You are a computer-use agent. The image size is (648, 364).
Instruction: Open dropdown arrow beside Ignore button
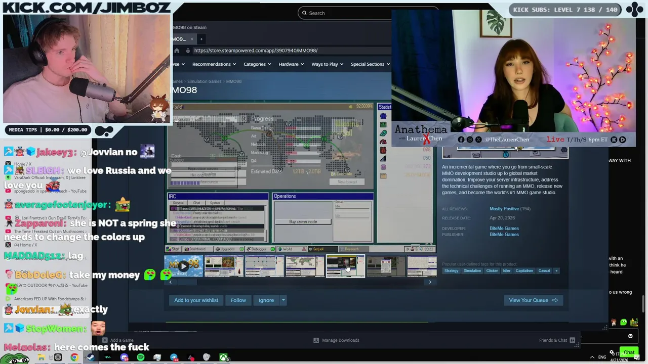[x=283, y=300]
